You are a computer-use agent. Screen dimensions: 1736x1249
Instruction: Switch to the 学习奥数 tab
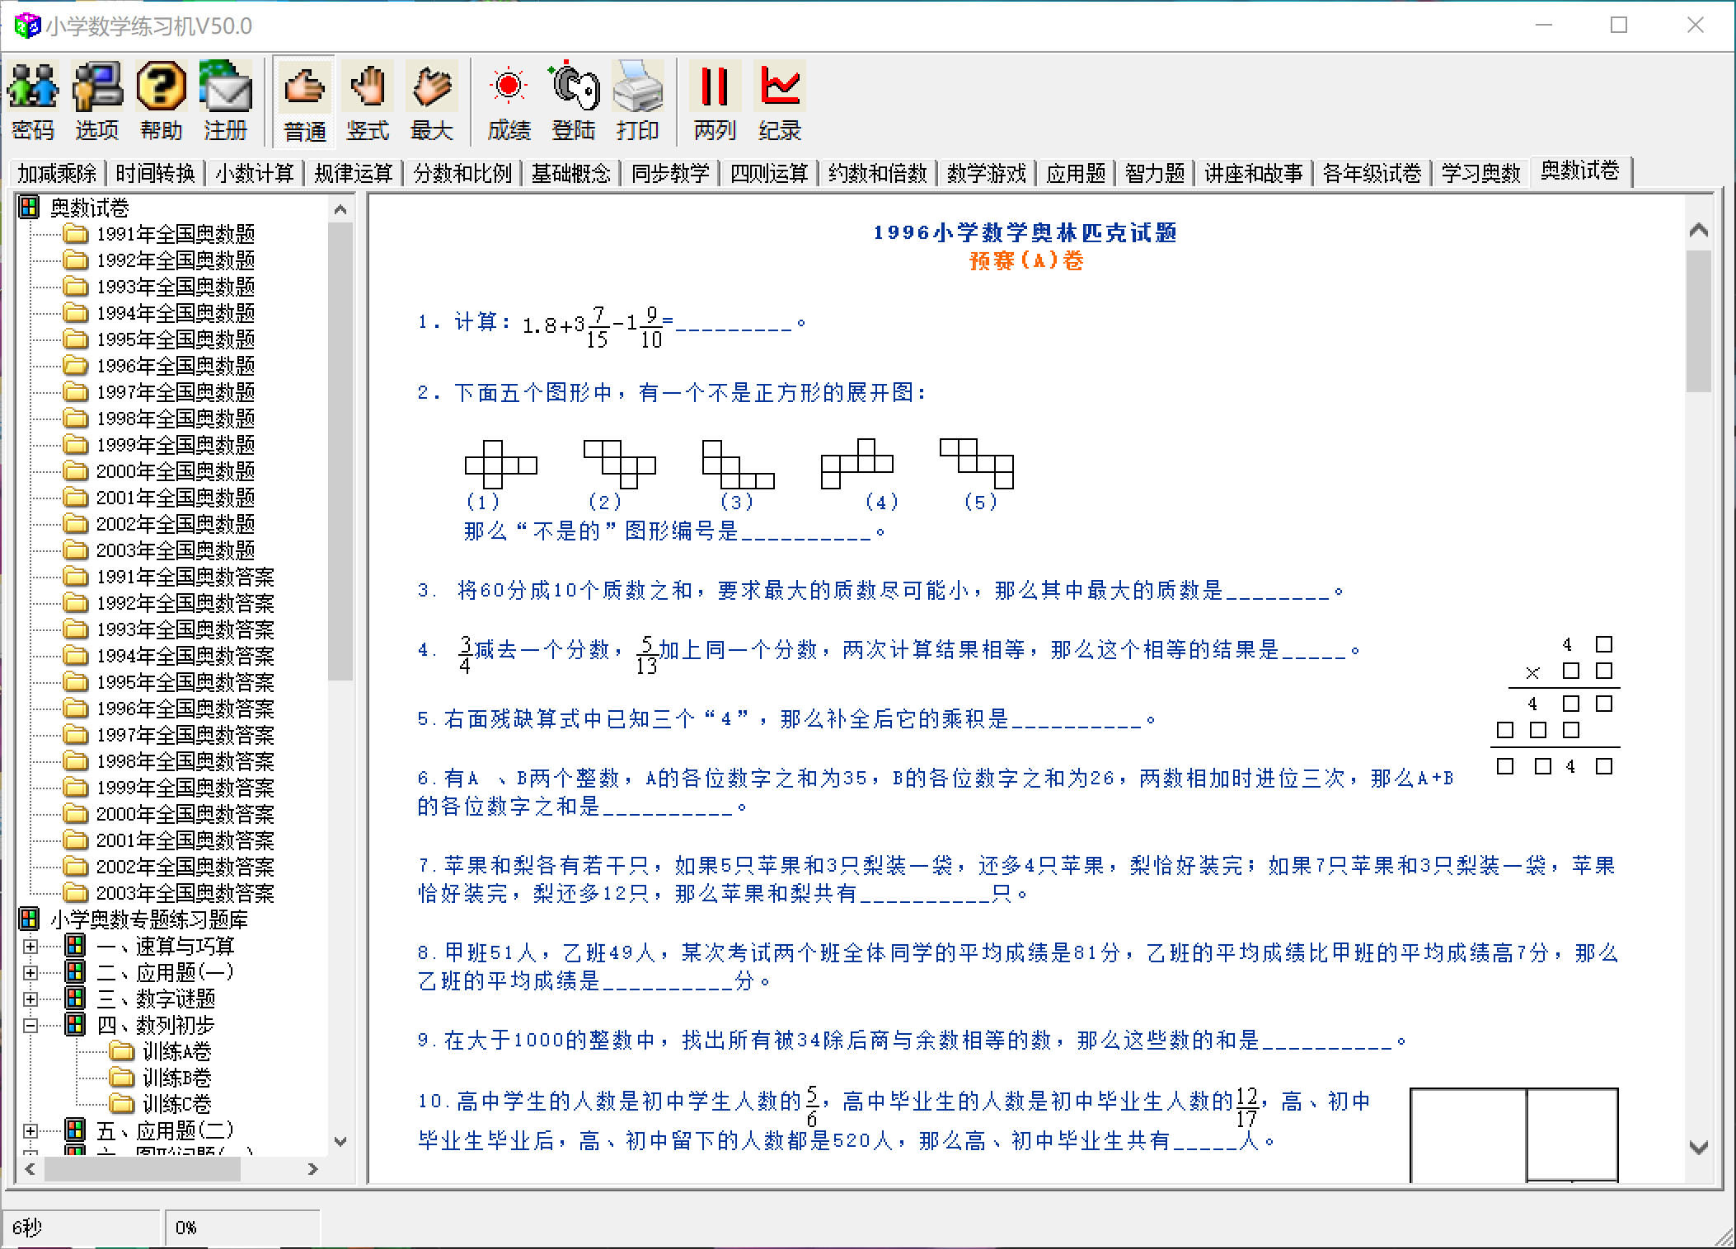(1480, 173)
